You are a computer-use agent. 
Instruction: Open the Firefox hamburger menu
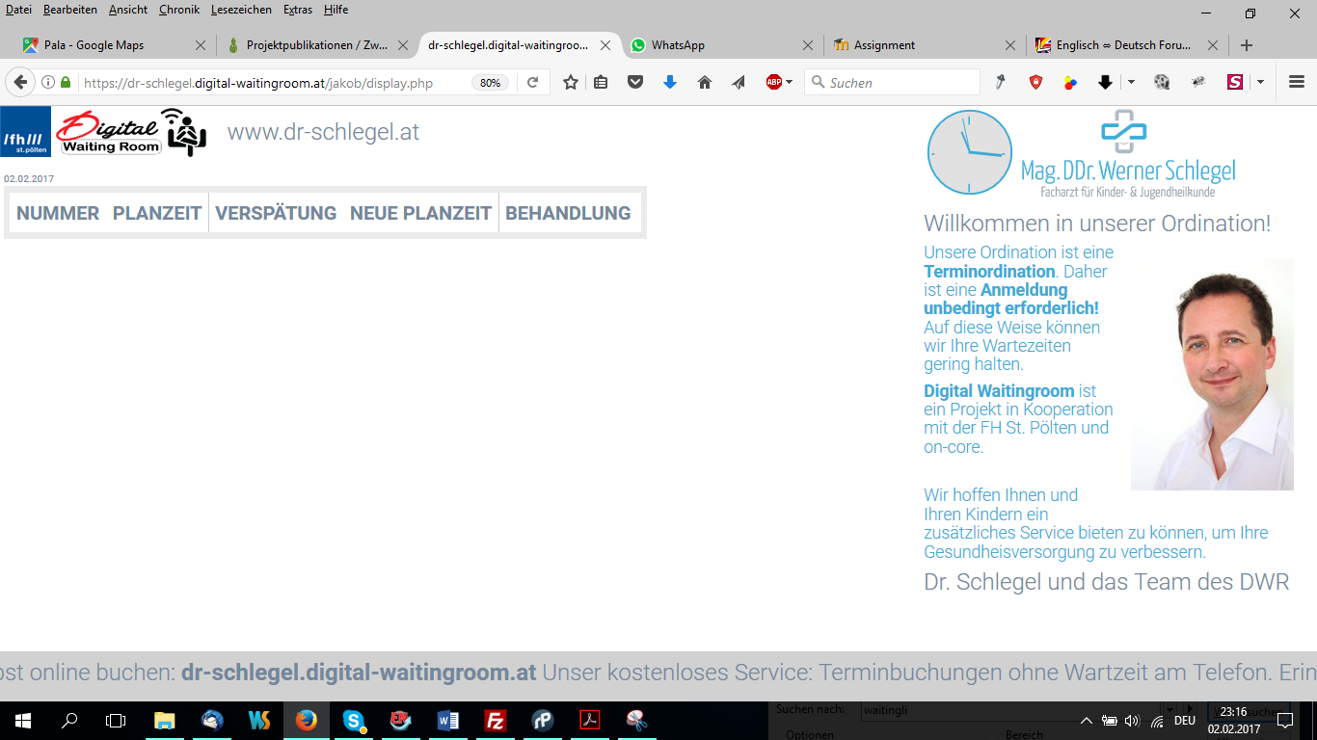[1297, 83]
